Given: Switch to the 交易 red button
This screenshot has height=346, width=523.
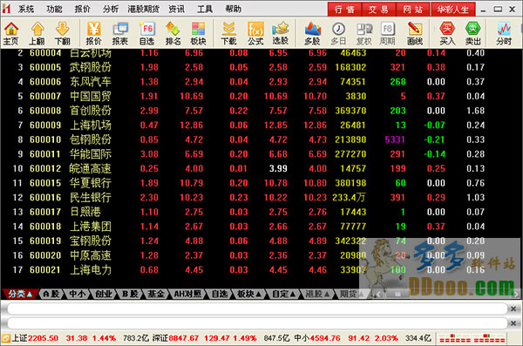Looking at the screenshot, I should pyautogui.click(x=378, y=10).
